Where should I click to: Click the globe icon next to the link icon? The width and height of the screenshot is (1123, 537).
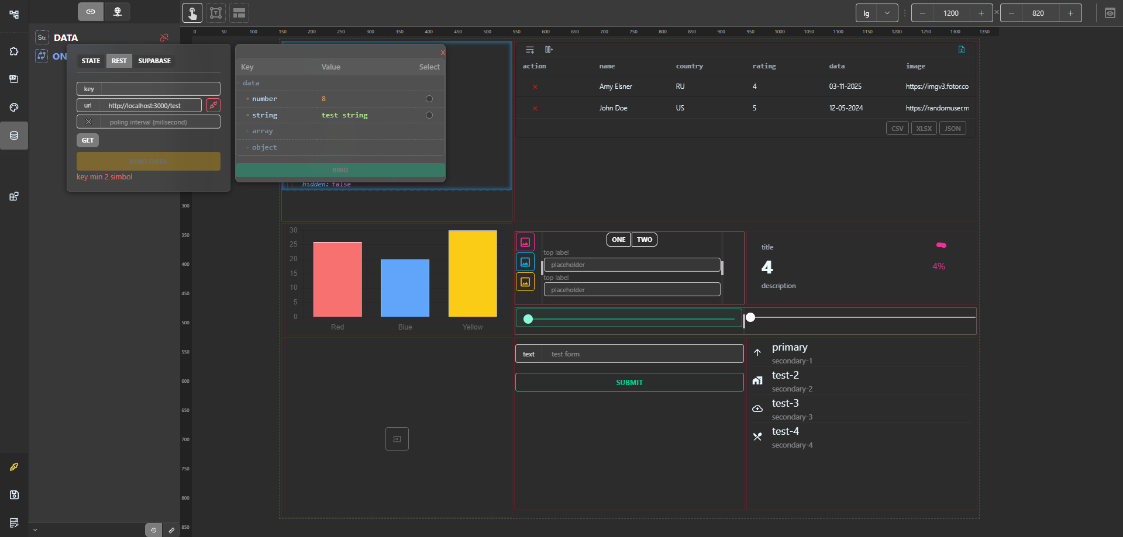point(118,11)
